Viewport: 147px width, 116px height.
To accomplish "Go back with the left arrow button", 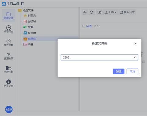I will (x=85, y=12).
